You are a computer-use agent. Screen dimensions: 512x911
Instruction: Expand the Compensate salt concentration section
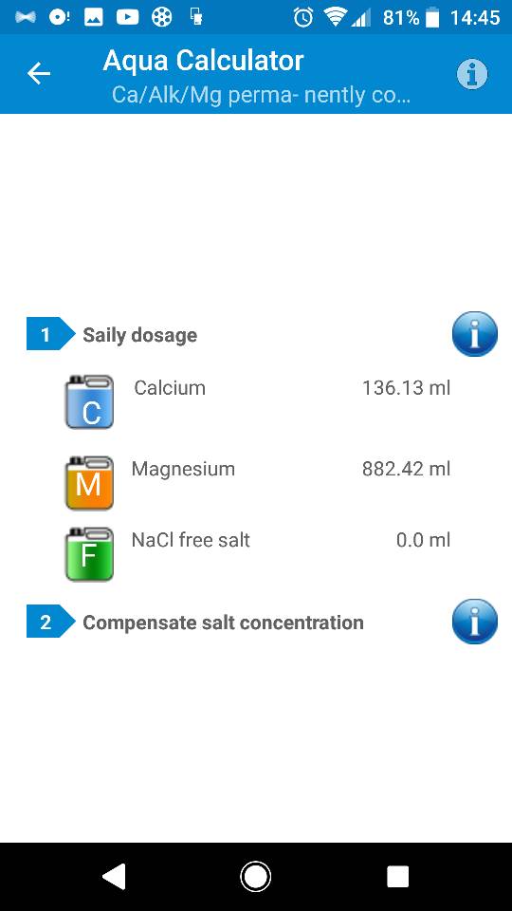click(223, 623)
